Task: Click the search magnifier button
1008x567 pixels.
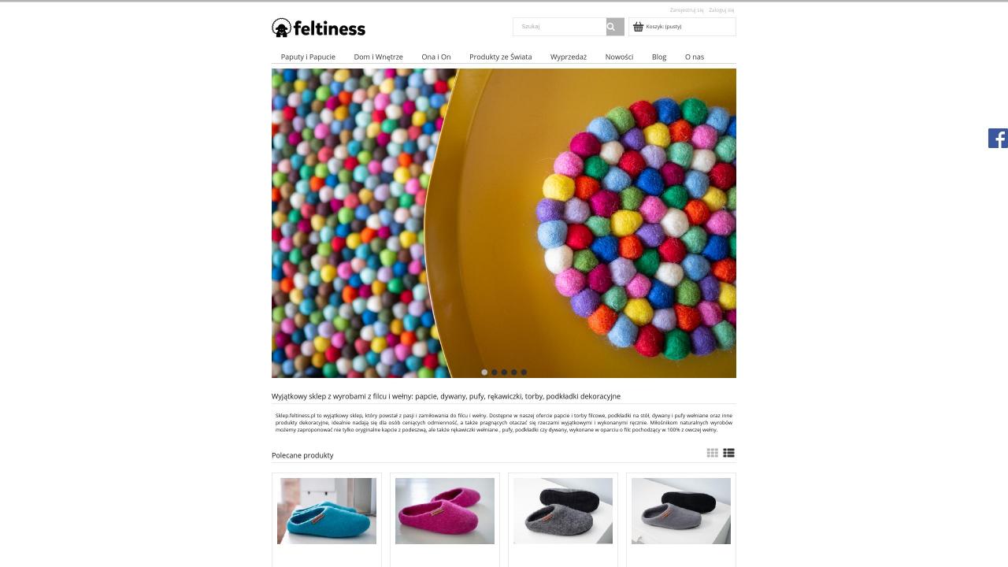Action: click(x=615, y=27)
